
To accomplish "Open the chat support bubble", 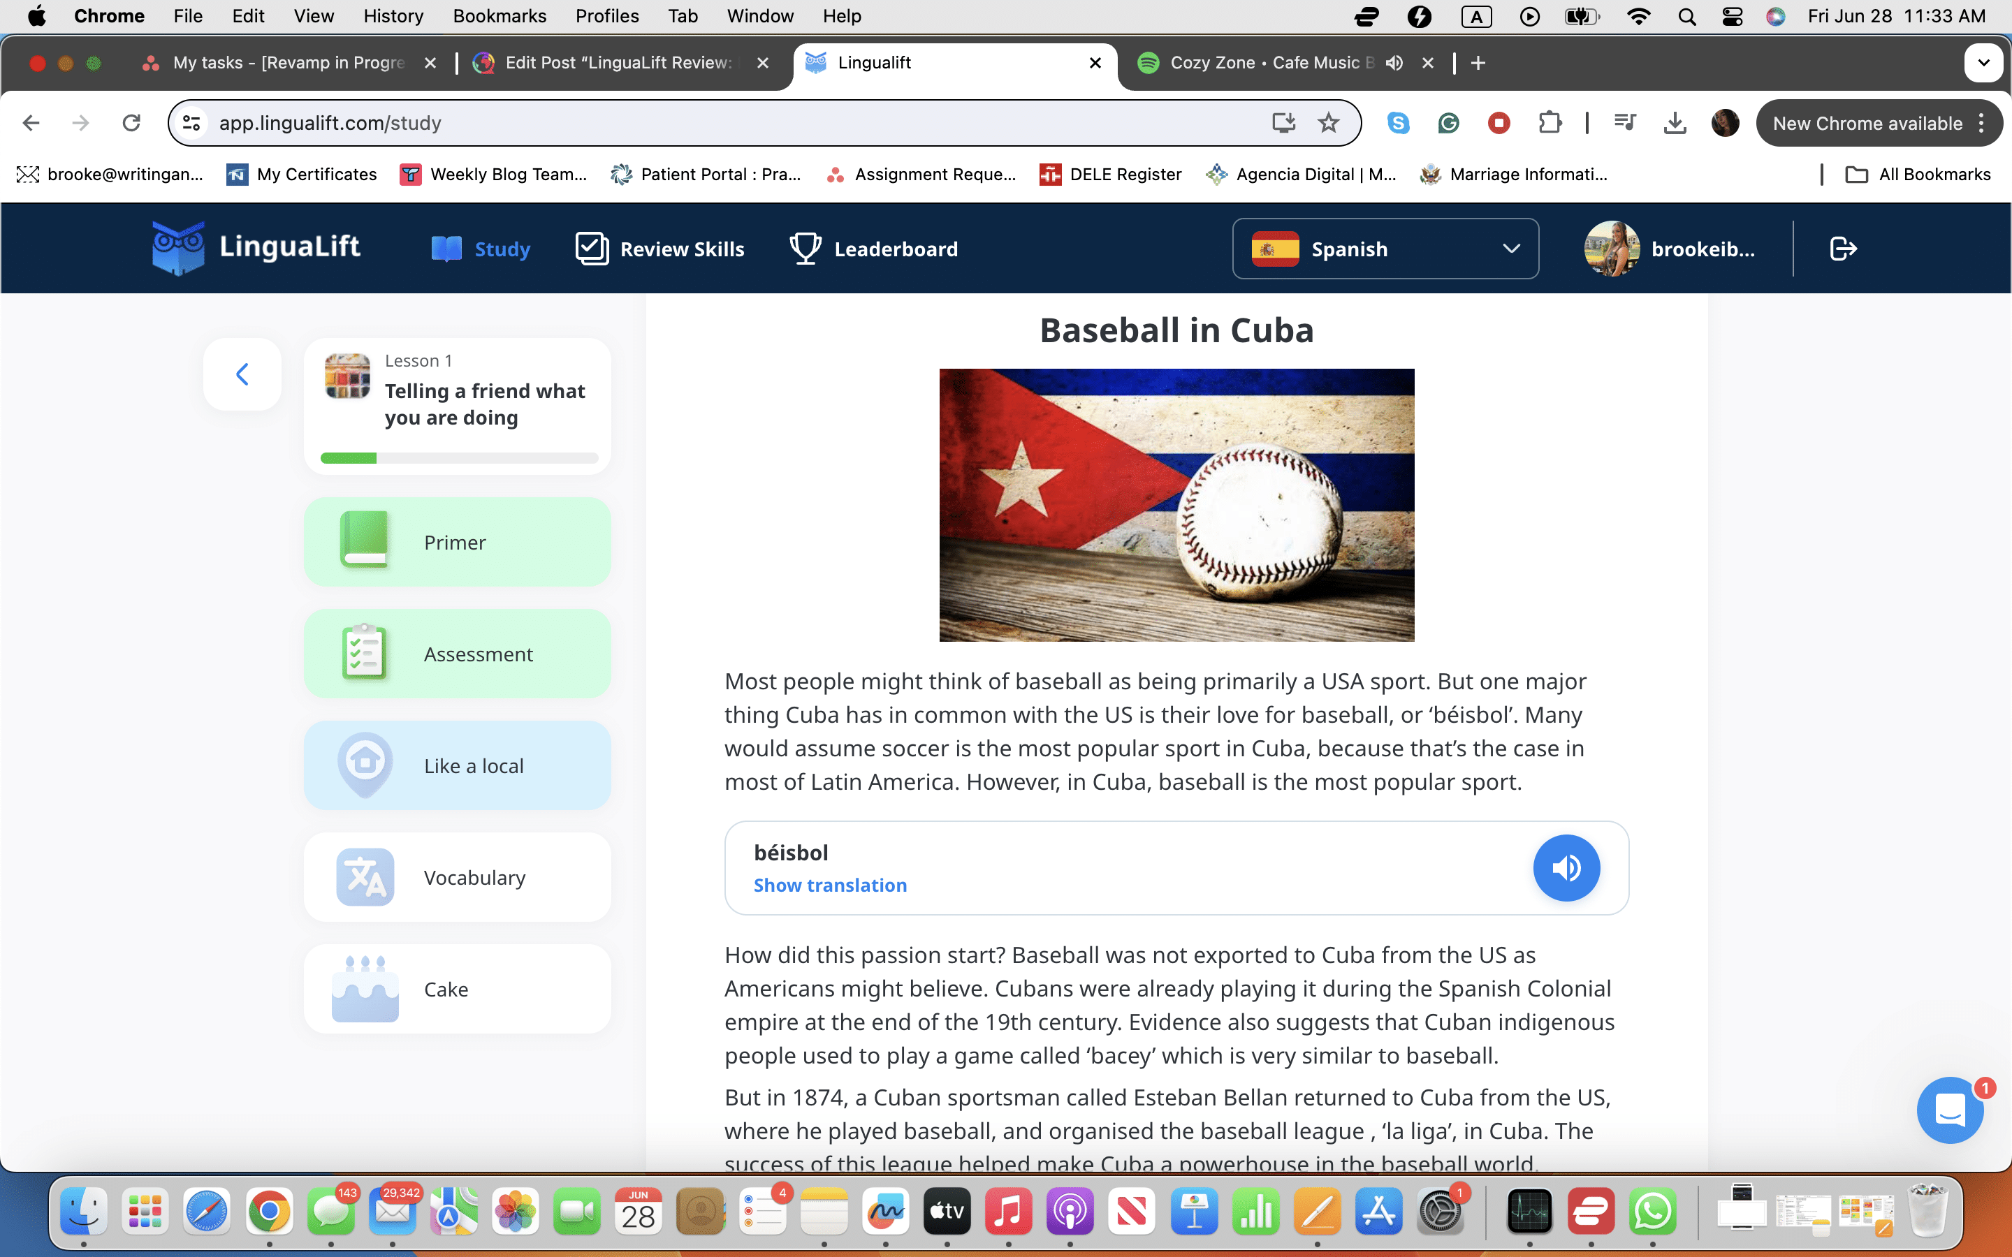I will click(1950, 1110).
